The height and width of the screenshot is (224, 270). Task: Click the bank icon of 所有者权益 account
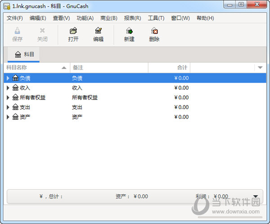pos(15,97)
